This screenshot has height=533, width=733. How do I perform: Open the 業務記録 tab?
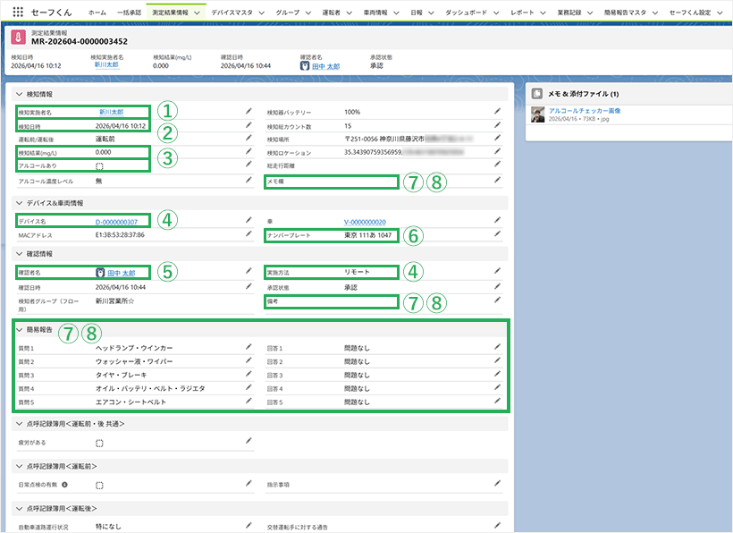pyautogui.click(x=569, y=13)
